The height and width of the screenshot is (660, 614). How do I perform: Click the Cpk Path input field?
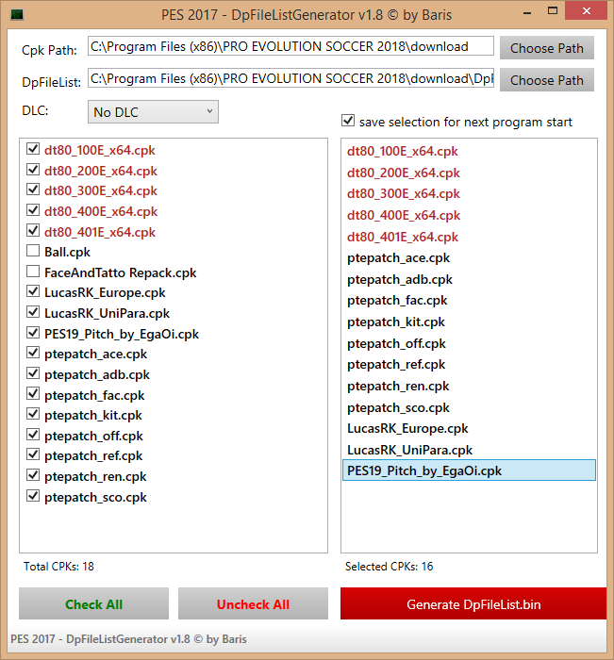tap(290, 46)
